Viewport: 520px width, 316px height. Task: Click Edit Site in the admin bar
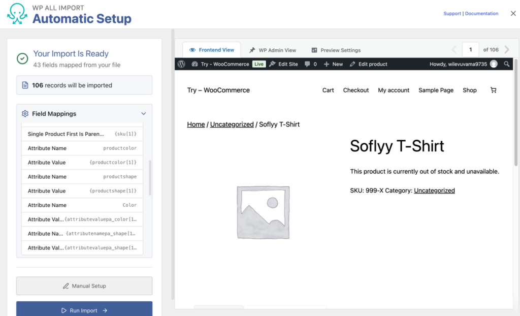tap(283, 64)
